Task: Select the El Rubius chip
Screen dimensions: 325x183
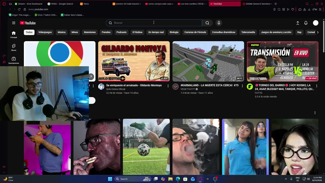Action: click(137, 32)
